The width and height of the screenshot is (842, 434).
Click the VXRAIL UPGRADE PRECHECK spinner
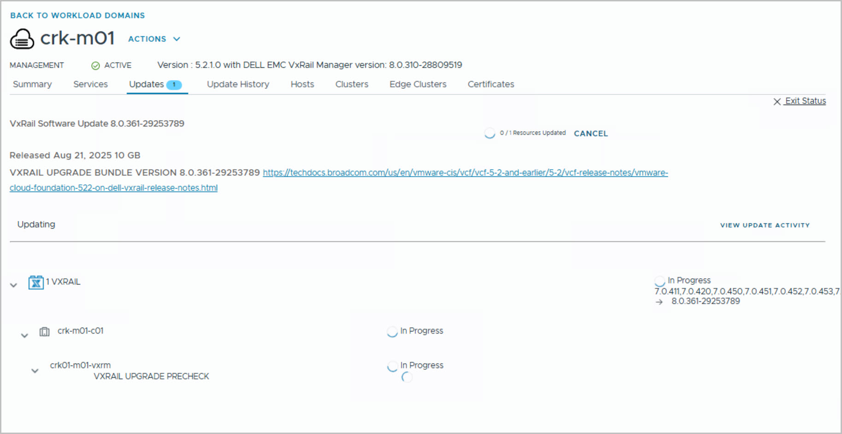click(x=407, y=377)
